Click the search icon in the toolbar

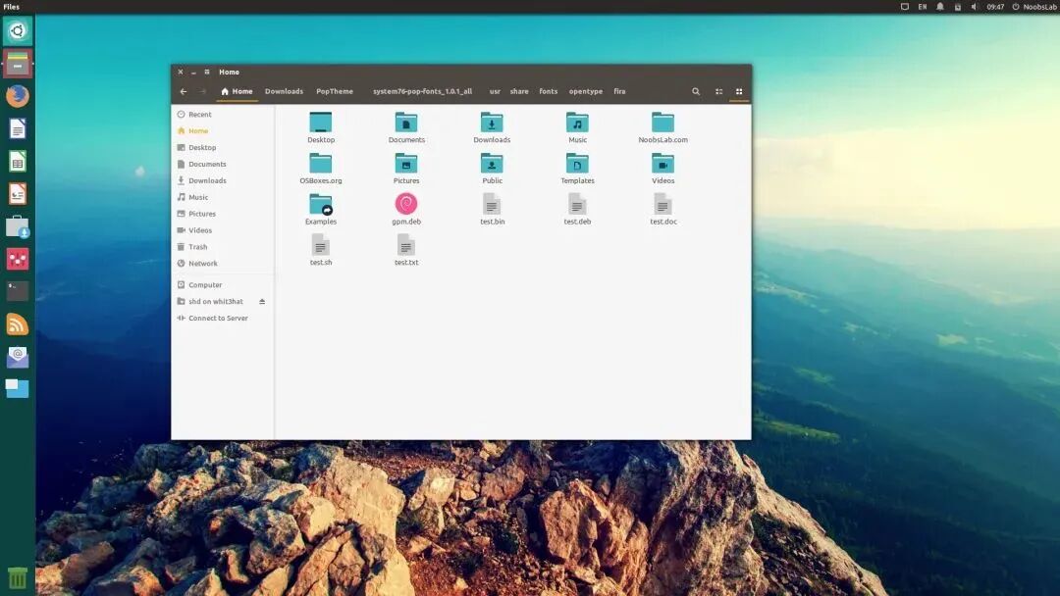point(696,91)
